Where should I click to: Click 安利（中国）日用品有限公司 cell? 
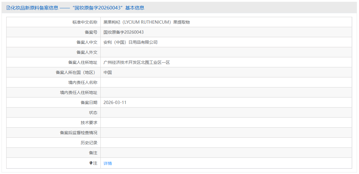pyautogui.click(x=131, y=42)
